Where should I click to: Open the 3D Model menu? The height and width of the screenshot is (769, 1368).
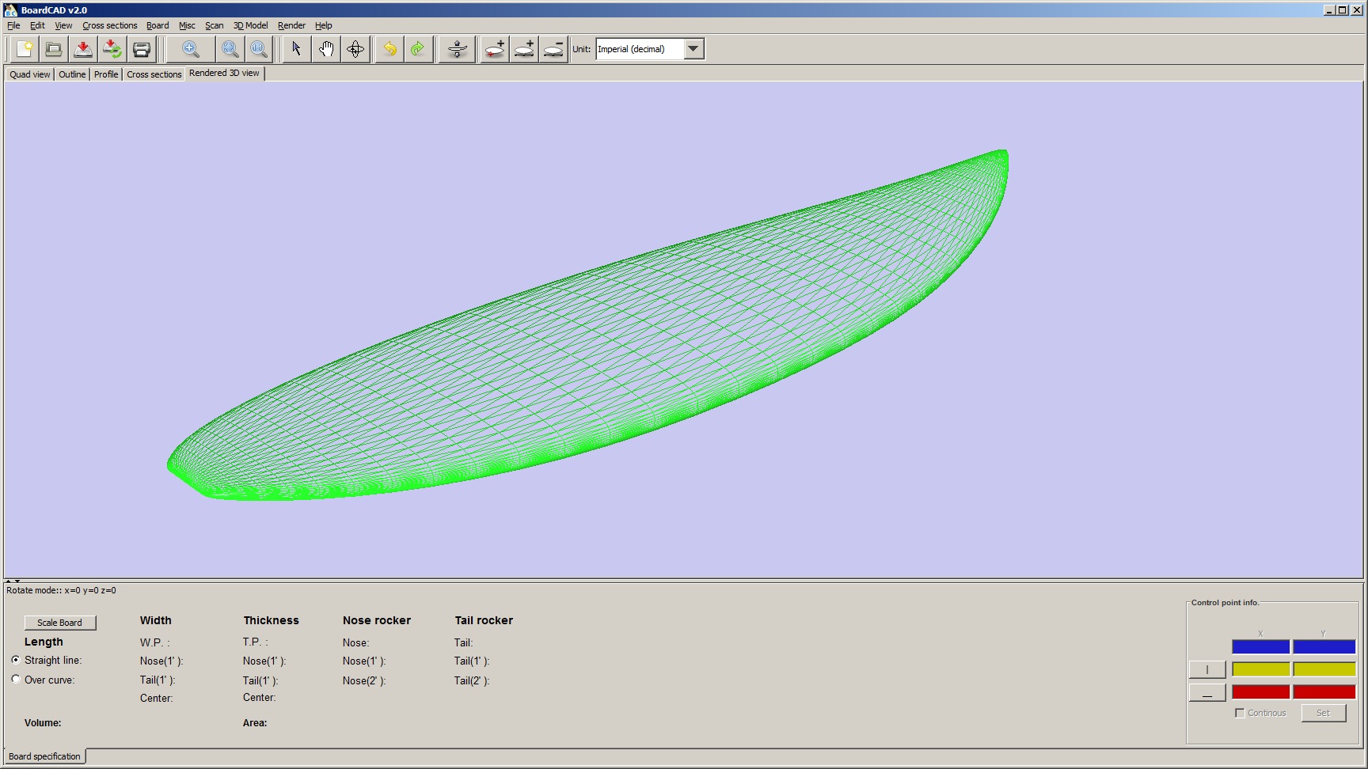tap(250, 25)
